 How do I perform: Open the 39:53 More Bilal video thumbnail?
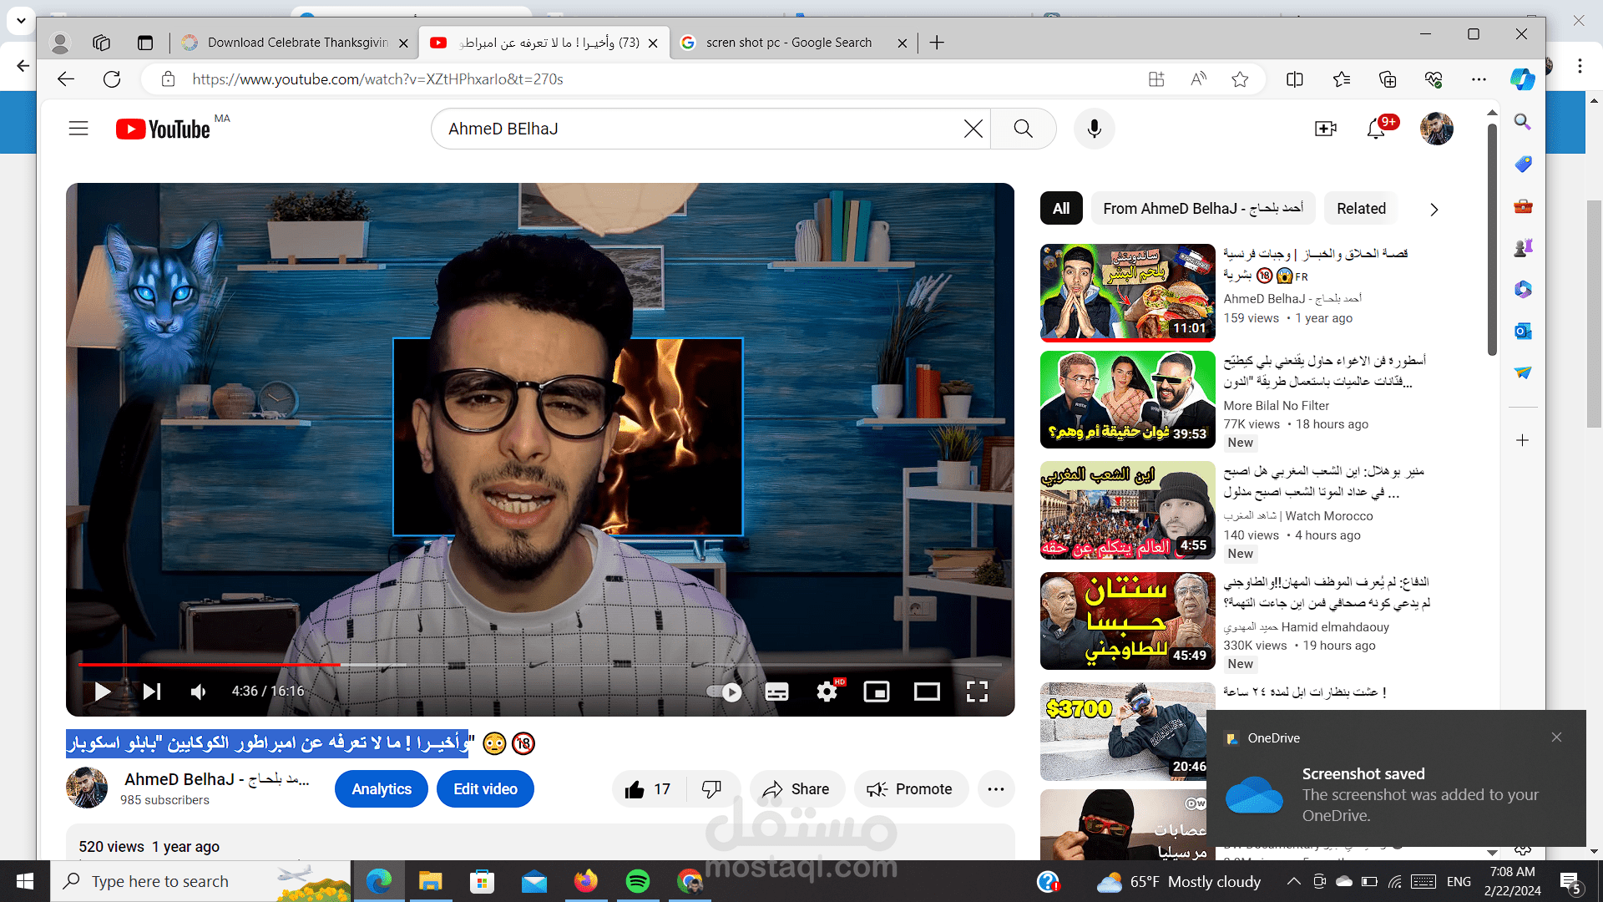(x=1127, y=400)
